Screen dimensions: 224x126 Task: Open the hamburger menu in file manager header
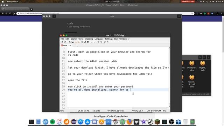coord(209,57)
